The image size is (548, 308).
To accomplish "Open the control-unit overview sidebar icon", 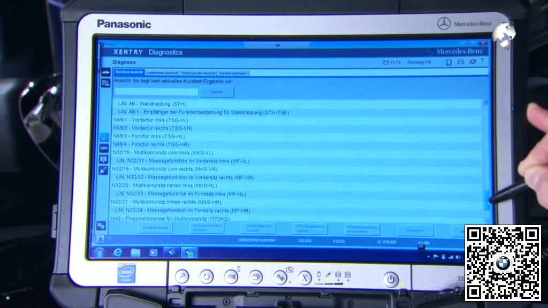I will [x=105, y=83].
